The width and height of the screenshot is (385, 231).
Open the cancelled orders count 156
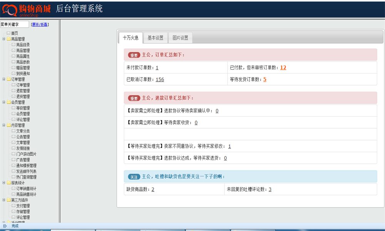[160, 79]
